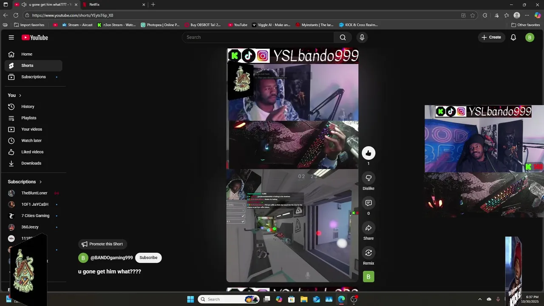Open the YouTube hamburger guide menu

click(x=11, y=37)
